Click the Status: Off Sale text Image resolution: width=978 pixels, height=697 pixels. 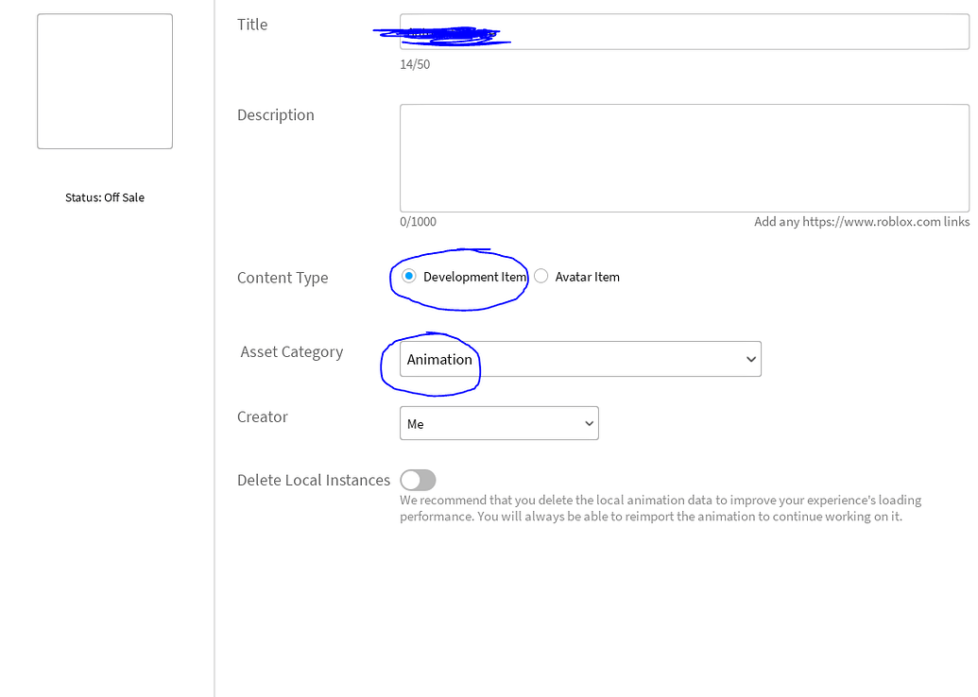(x=105, y=197)
